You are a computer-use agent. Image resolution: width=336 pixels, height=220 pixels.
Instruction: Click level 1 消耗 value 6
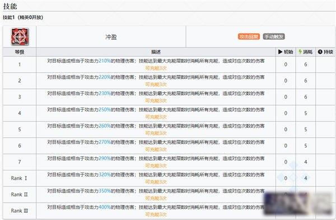(306, 64)
